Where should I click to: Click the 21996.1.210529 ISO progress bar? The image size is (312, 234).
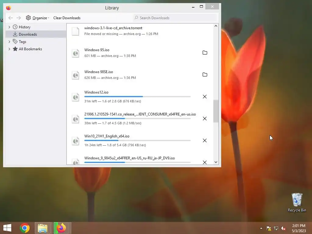click(x=137, y=119)
